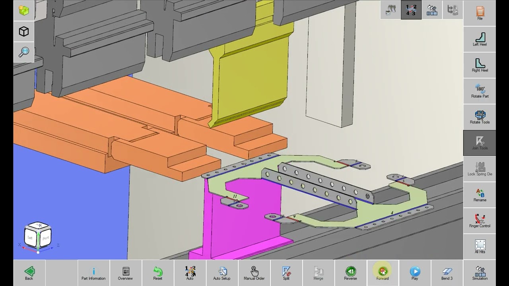The image size is (509, 286).
Task: Select the Right Heel tool
Action: pos(480,65)
